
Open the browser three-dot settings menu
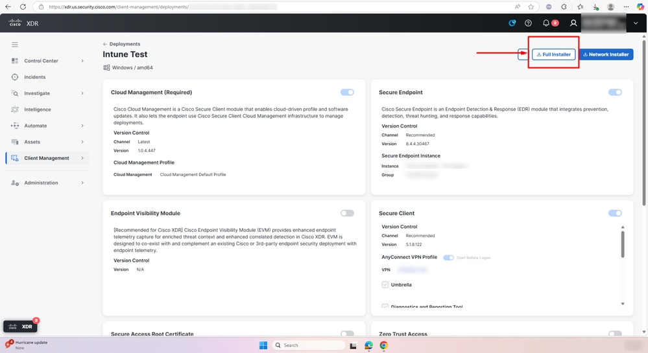[626, 6]
